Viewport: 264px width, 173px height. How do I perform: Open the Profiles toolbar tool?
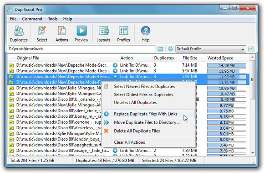[123, 34]
